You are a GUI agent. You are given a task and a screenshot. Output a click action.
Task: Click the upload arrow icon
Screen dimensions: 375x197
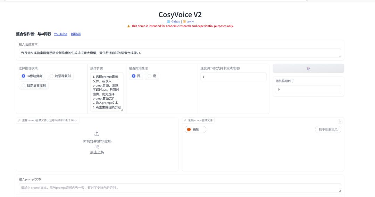[x=97, y=134]
